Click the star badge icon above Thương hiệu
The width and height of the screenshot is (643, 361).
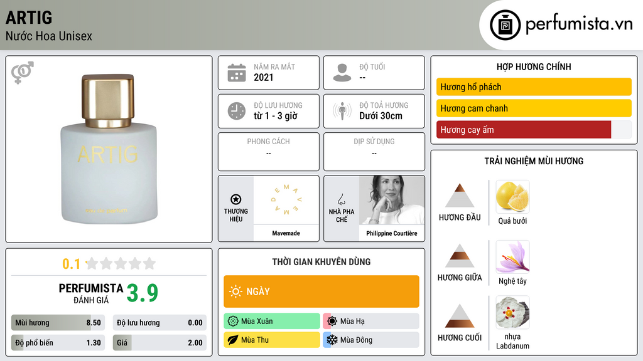coord(236,199)
